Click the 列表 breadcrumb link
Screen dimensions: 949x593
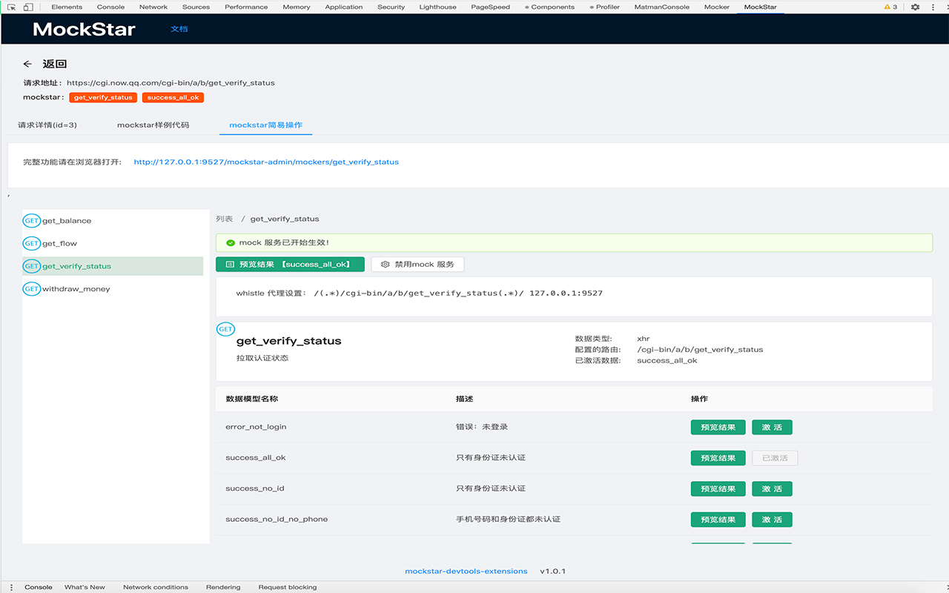(x=224, y=219)
